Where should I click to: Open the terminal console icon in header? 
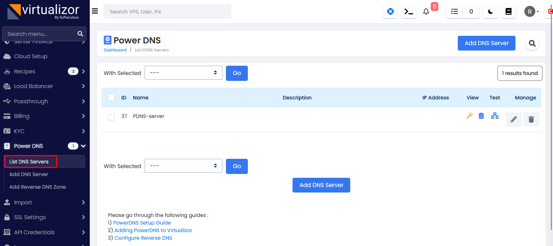point(408,12)
